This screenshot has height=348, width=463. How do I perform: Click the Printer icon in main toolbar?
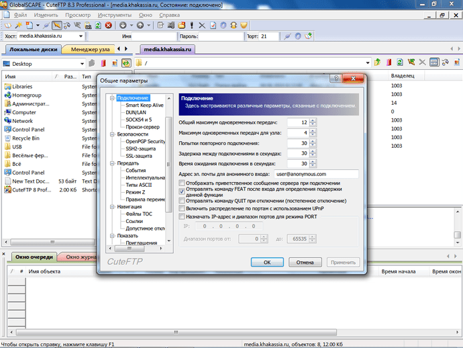[x=88, y=26]
